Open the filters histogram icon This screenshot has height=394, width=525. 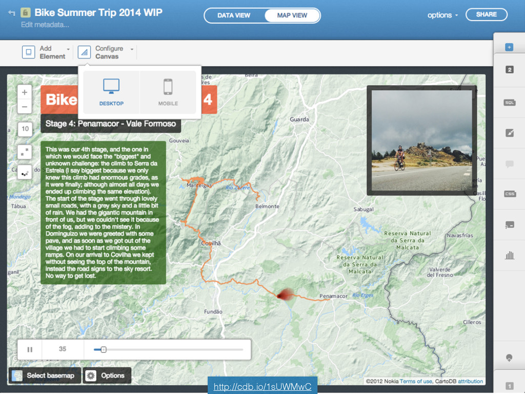(510, 255)
